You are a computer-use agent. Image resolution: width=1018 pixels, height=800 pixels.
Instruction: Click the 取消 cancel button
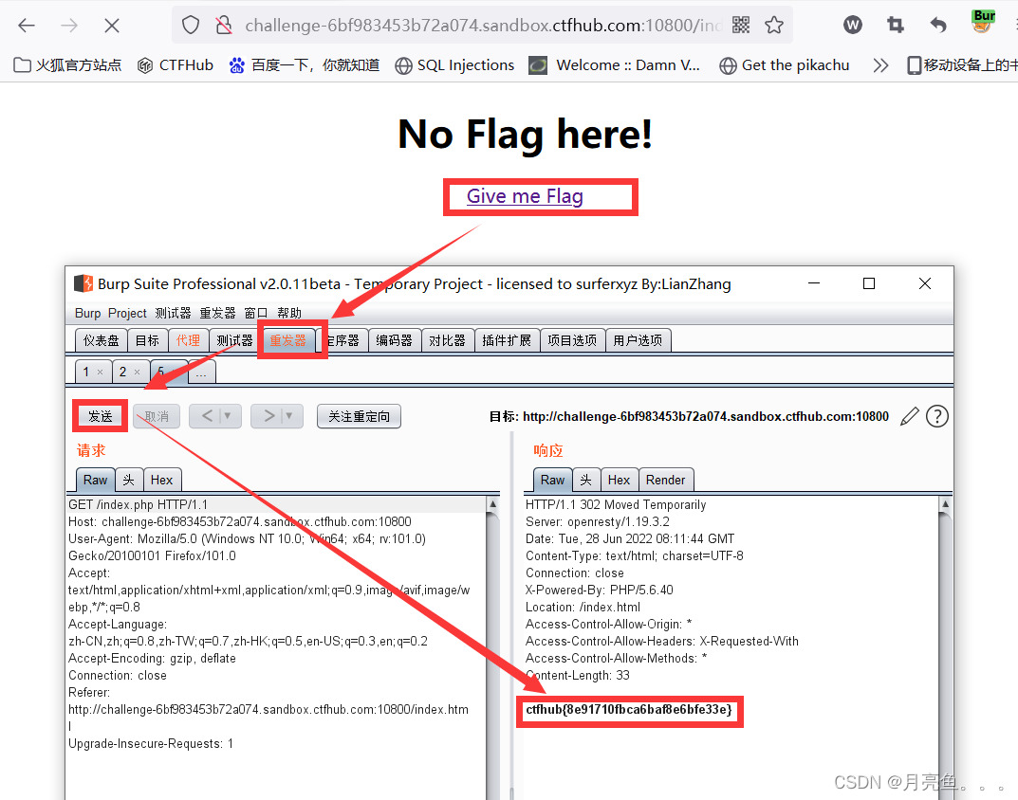(x=157, y=416)
